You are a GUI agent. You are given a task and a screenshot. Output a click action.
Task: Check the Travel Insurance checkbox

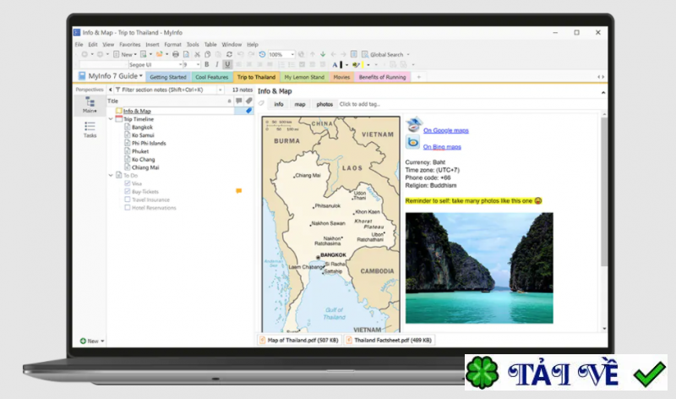128,199
